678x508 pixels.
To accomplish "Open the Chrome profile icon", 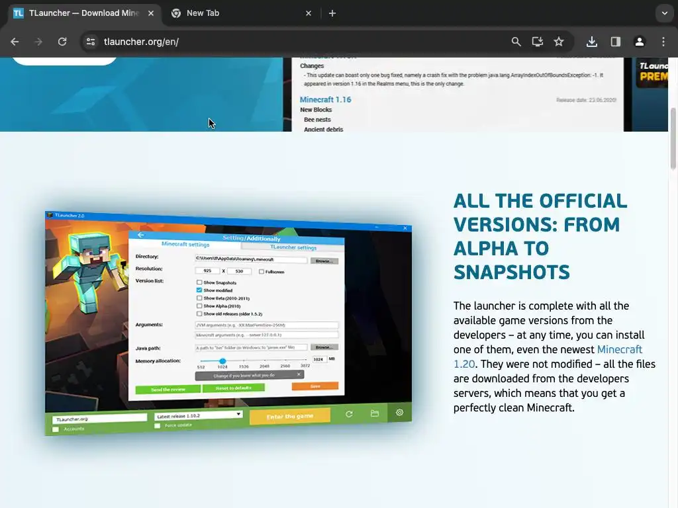I will (x=639, y=42).
